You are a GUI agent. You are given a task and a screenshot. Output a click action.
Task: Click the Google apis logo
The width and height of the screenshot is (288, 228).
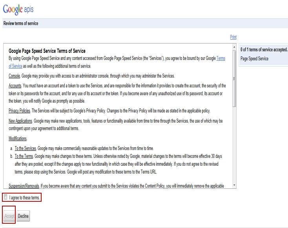coord(18,9)
